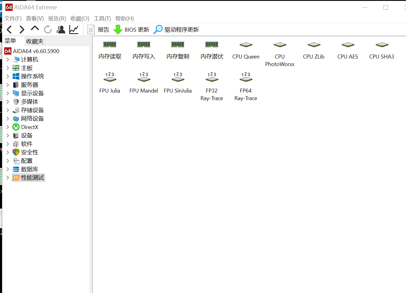Switch to the 收藏夹 tab
Image resolution: width=406 pixels, height=293 pixels.
[x=35, y=41]
